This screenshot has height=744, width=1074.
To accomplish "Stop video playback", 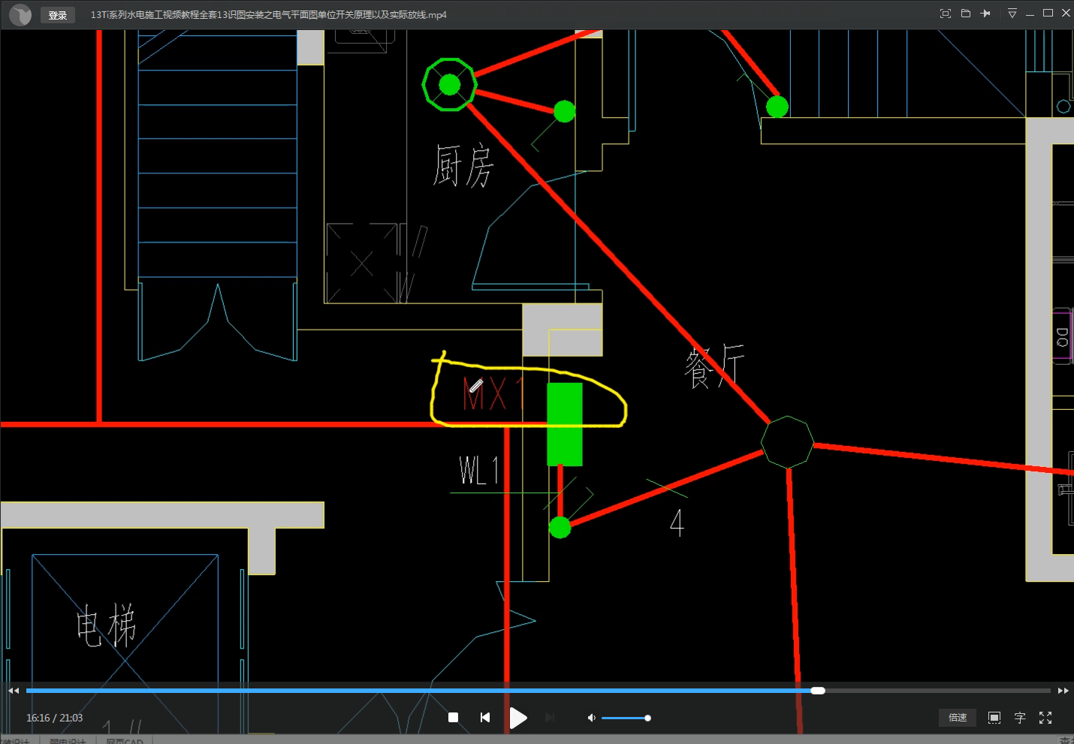I will (x=453, y=718).
